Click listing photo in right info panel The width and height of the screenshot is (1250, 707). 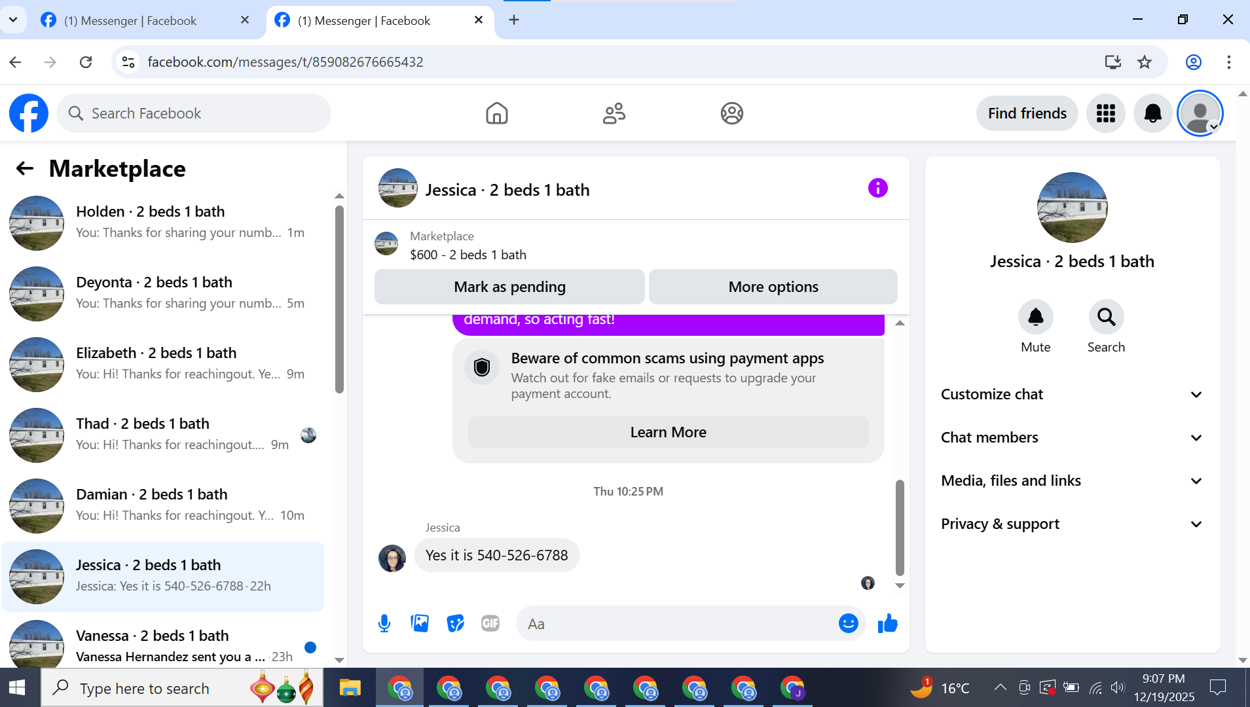(x=1073, y=208)
